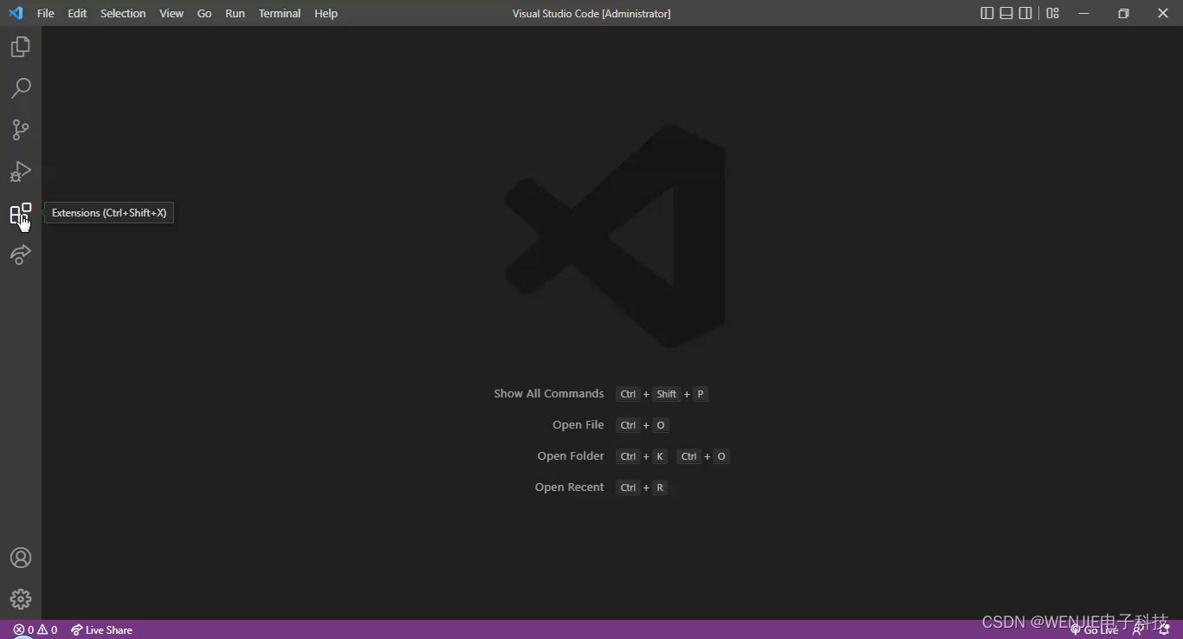Click the "Extensions (Ctrl+Shift+X)" tooltip
The height and width of the screenshot is (639, 1183).
pos(109,213)
